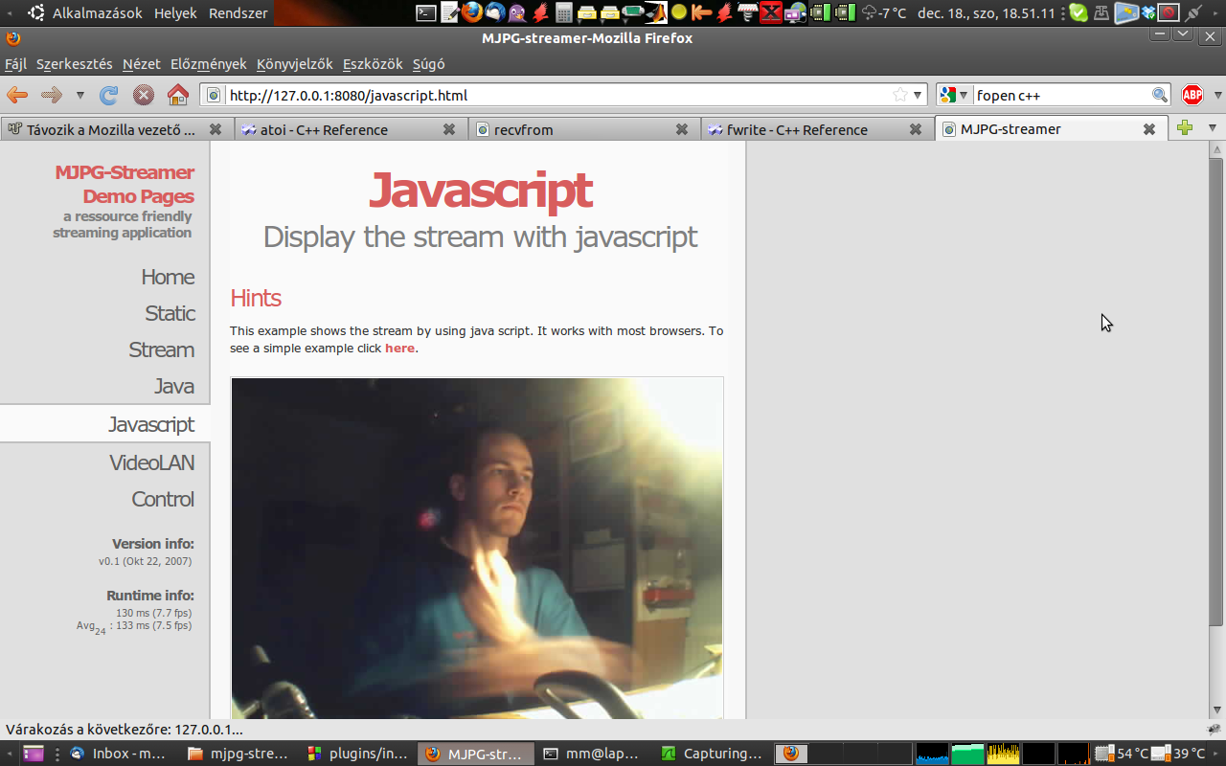Image resolution: width=1226 pixels, height=766 pixels.
Task: Click the red X launcher in the top panel
Action: pos(771,13)
